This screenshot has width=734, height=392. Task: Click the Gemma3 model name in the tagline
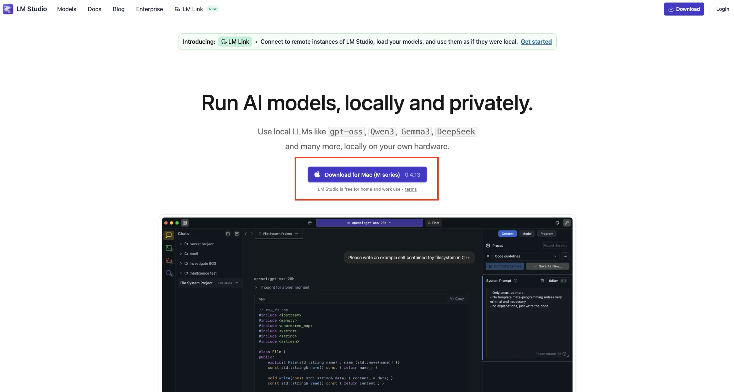[x=415, y=132]
